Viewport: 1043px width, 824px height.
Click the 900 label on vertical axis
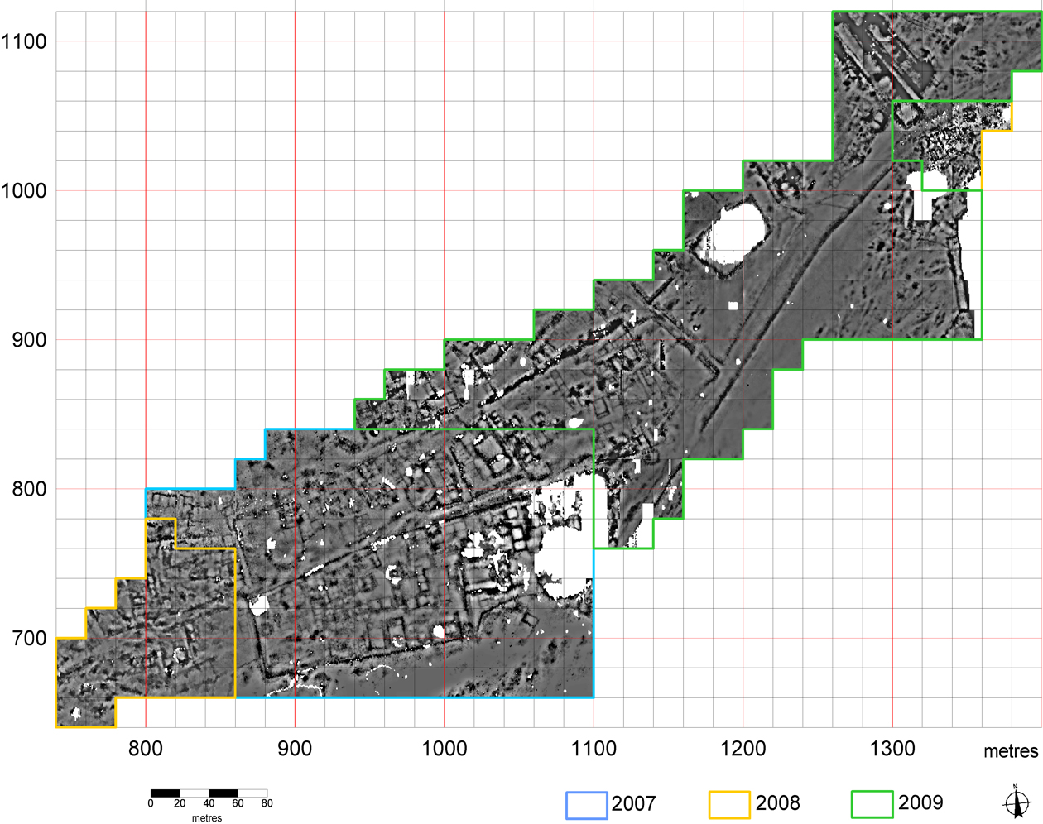tap(29, 340)
